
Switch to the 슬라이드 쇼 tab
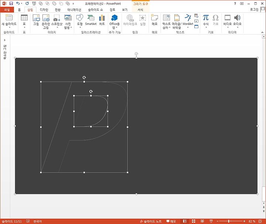tap(95, 10)
